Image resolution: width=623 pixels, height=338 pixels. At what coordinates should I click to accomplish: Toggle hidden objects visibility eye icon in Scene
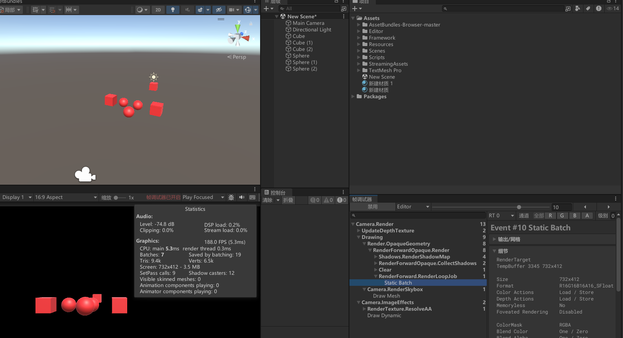coord(219,10)
